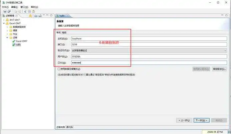Expand the dm7-dm7 project node
This screenshot has height=134, width=231.
tap(4, 20)
